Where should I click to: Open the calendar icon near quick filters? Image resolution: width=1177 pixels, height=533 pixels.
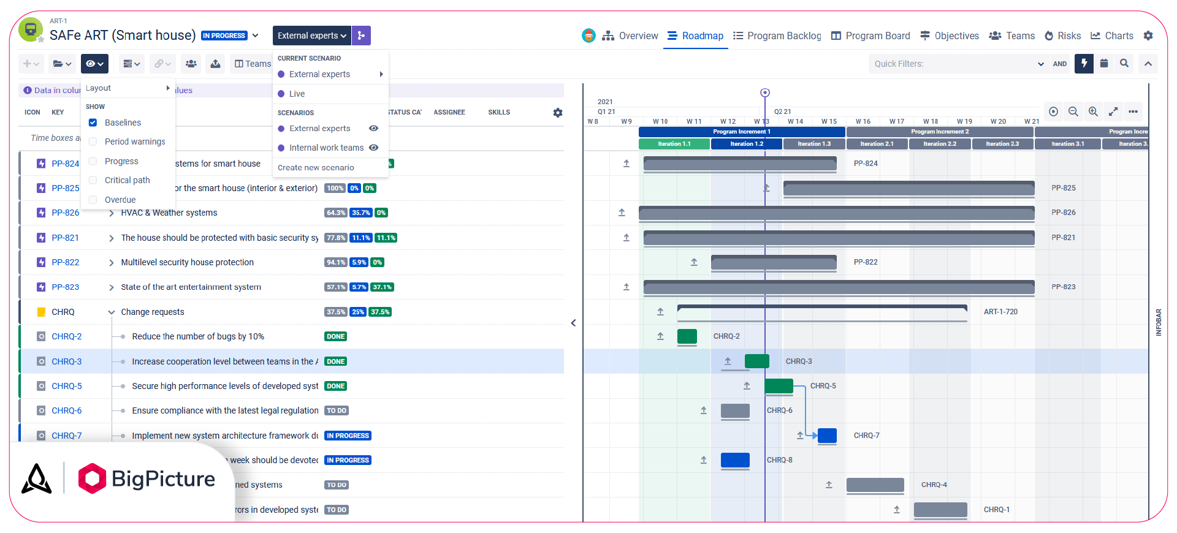1104,64
